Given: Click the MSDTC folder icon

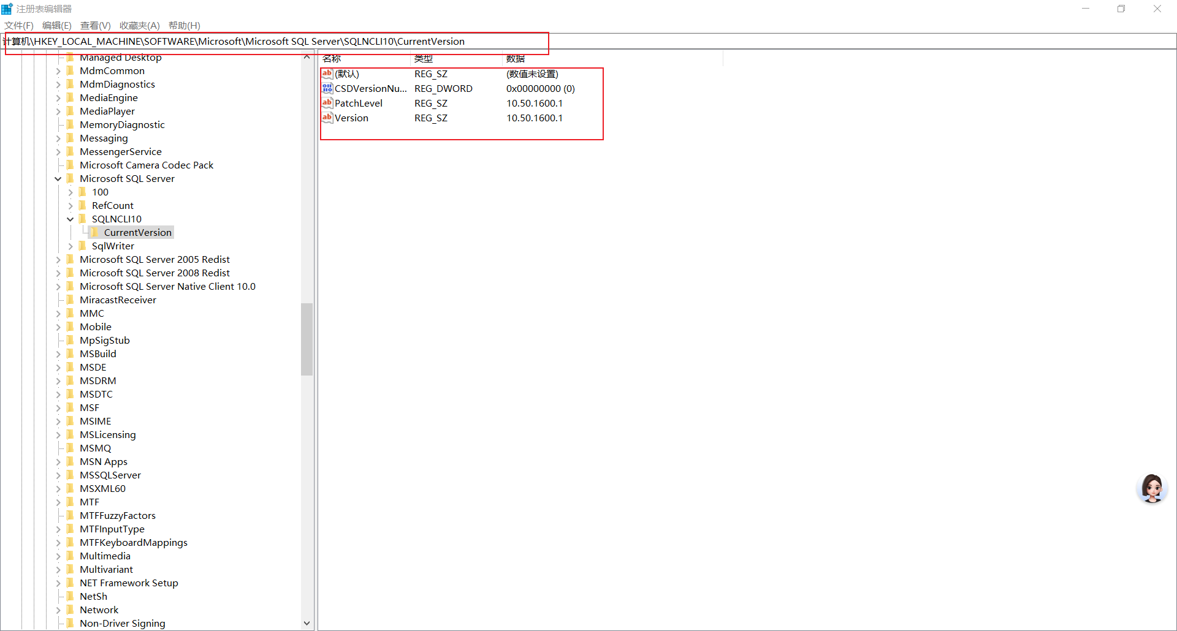Looking at the screenshot, I should 70,394.
